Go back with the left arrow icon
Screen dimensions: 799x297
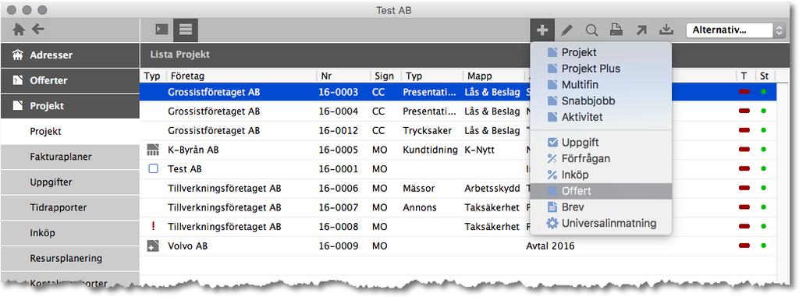click(x=37, y=29)
